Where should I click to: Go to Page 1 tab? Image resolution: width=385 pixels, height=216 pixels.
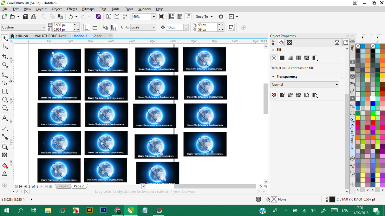click(63, 186)
